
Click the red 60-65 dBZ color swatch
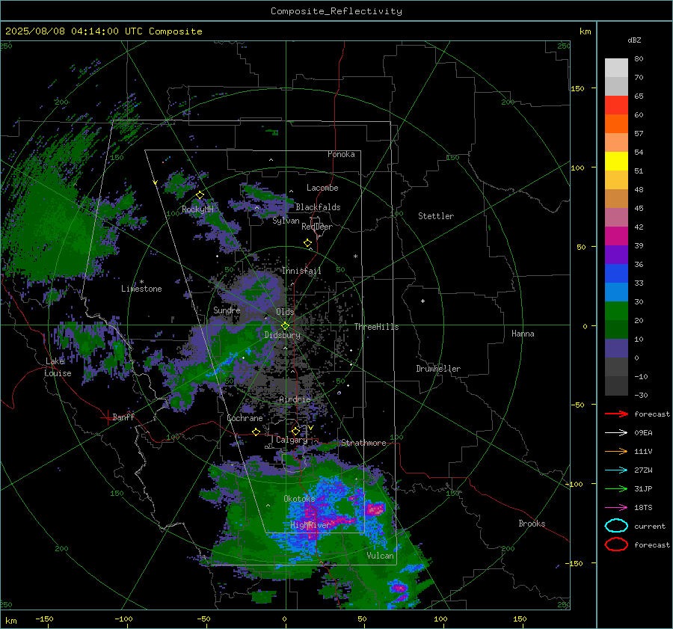tap(616, 105)
